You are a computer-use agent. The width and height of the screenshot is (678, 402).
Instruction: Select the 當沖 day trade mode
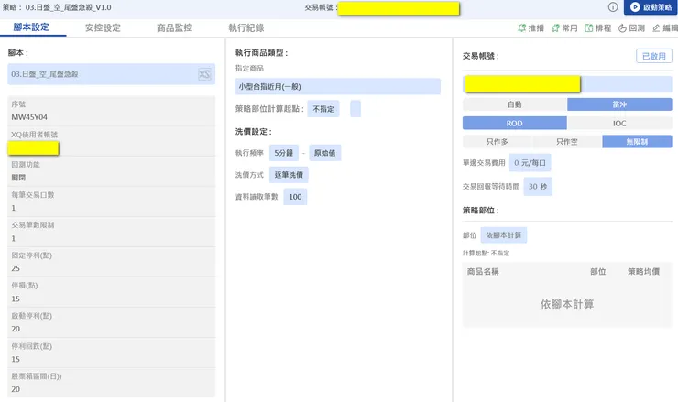pyautogui.click(x=619, y=104)
